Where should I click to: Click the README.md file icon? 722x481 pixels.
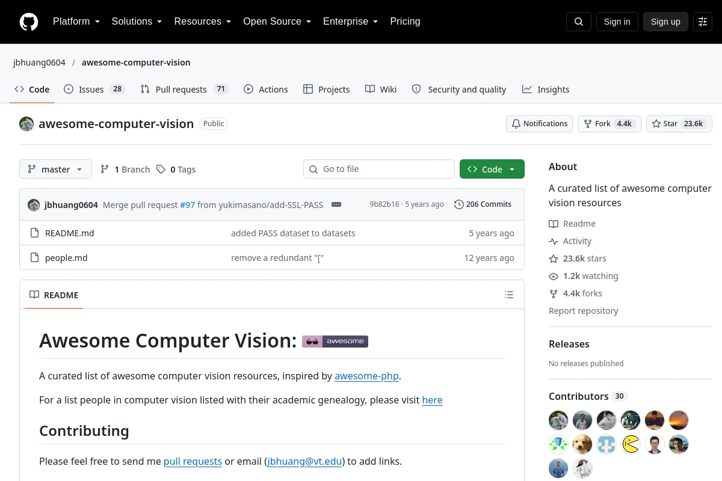coord(34,233)
